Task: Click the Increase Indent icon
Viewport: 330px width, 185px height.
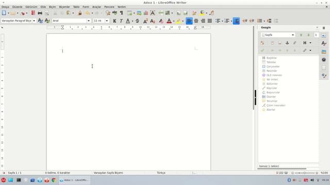Action: pyautogui.click(x=244, y=21)
